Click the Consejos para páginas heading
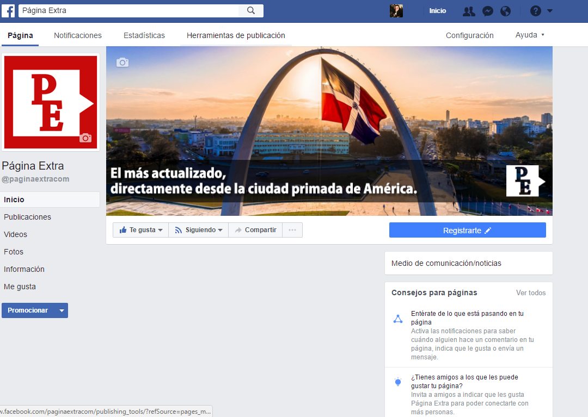The width and height of the screenshot is (588, 417). tap(434, 292)
